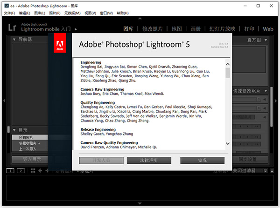280x208 pixels.
Task: Click the Camera Raw Quality Engineering heading
Action: [x=109, y=143]
